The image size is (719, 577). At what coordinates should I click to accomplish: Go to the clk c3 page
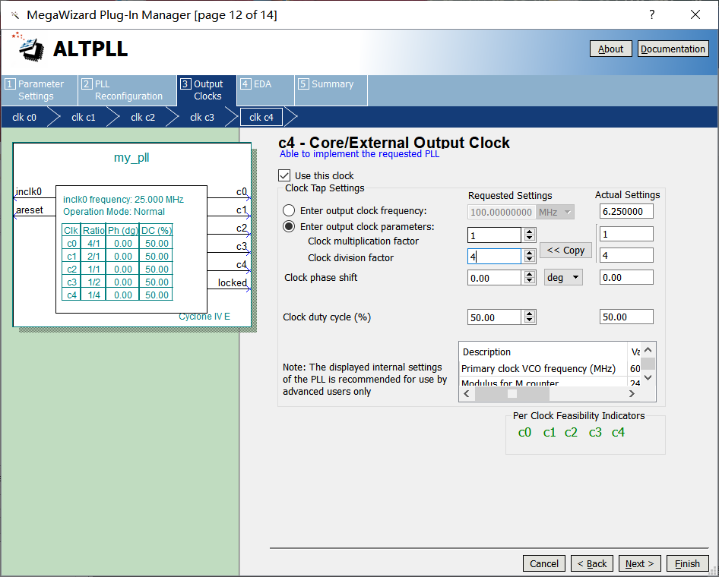pyautogui.click(x=201, y=117)
